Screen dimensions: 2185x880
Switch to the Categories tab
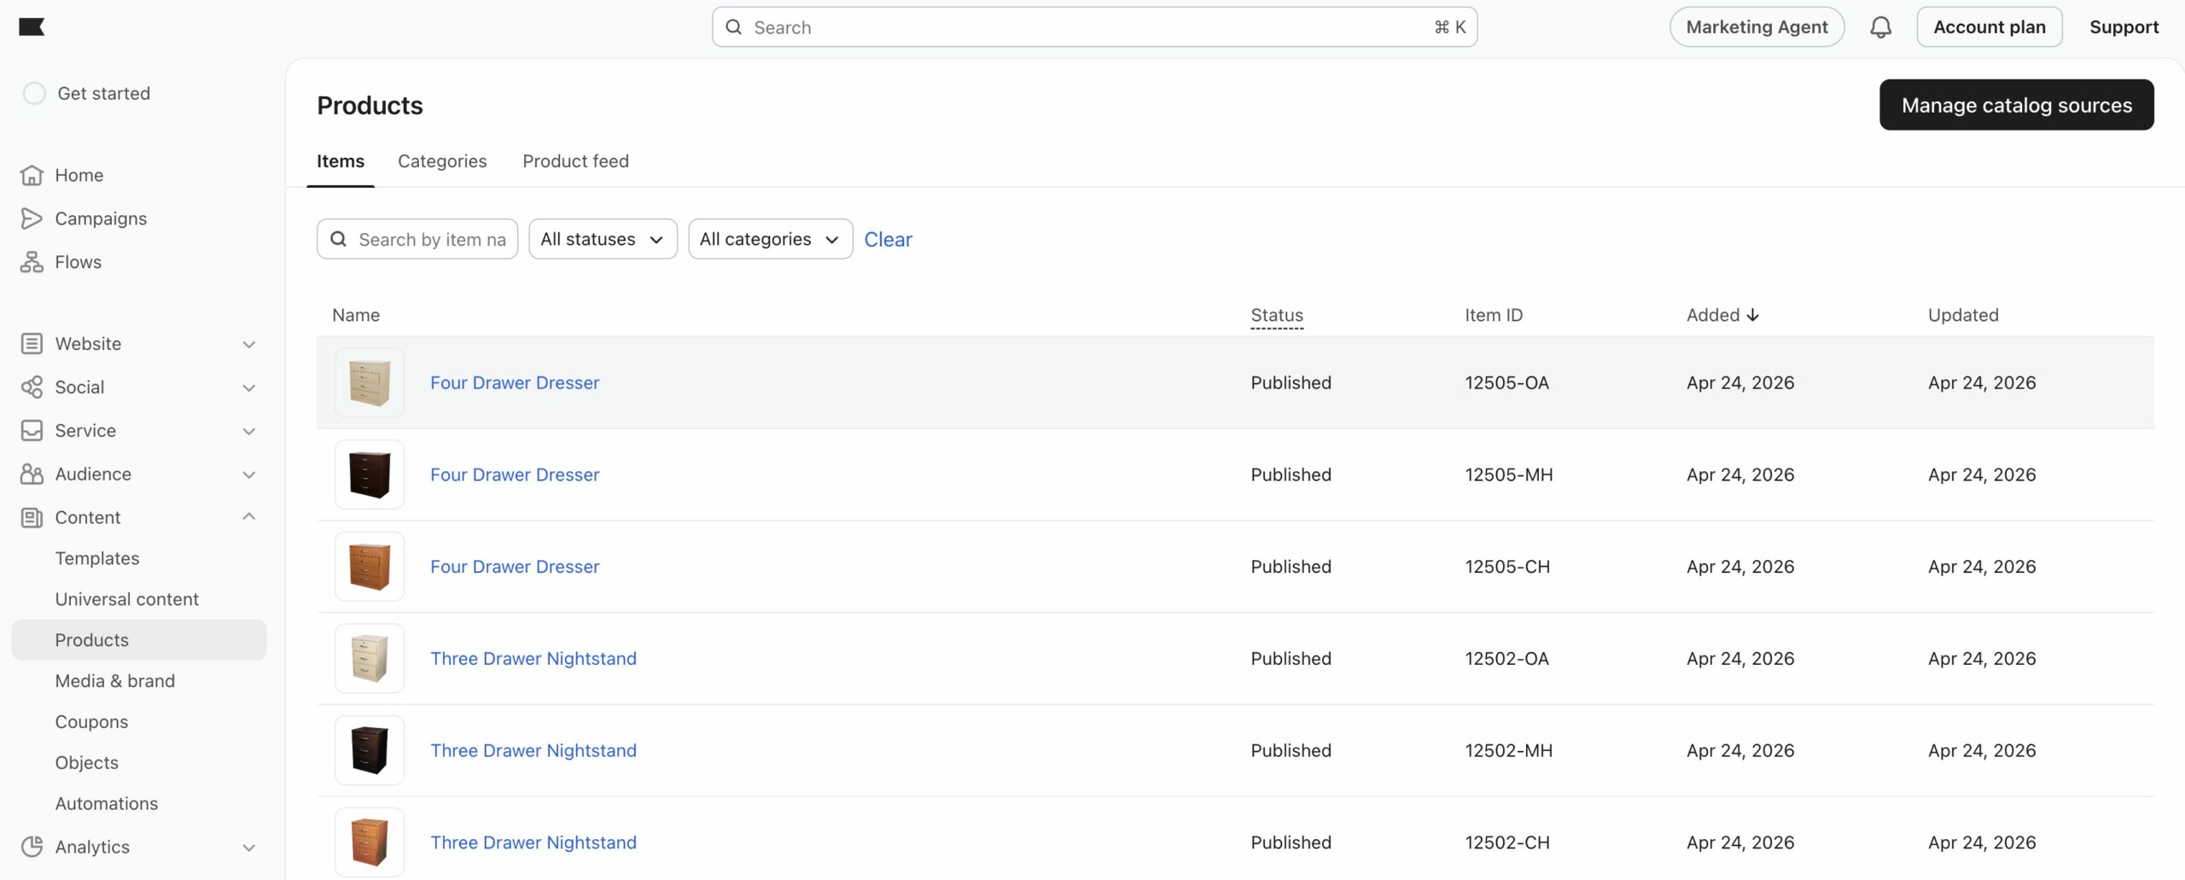point(442,161)
